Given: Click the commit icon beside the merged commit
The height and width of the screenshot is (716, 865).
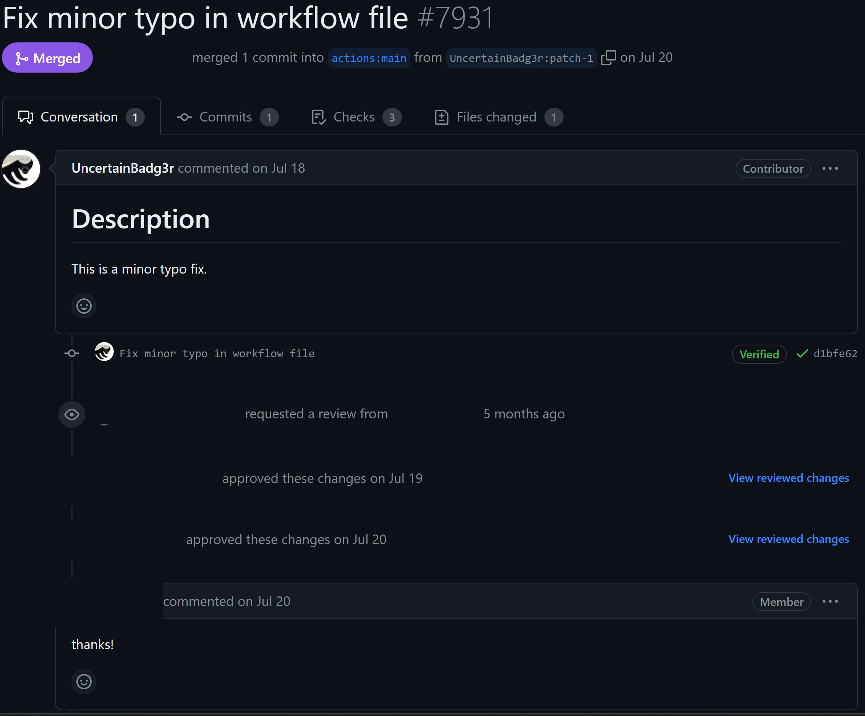Looking at the screenshot, I should click(x=71, y=353).
